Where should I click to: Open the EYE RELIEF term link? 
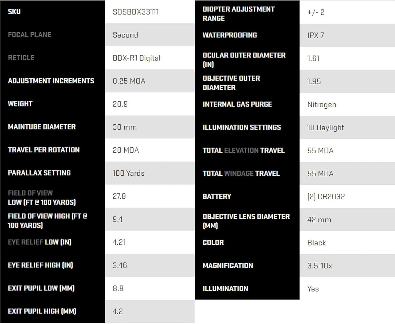[x=26, y=242]
